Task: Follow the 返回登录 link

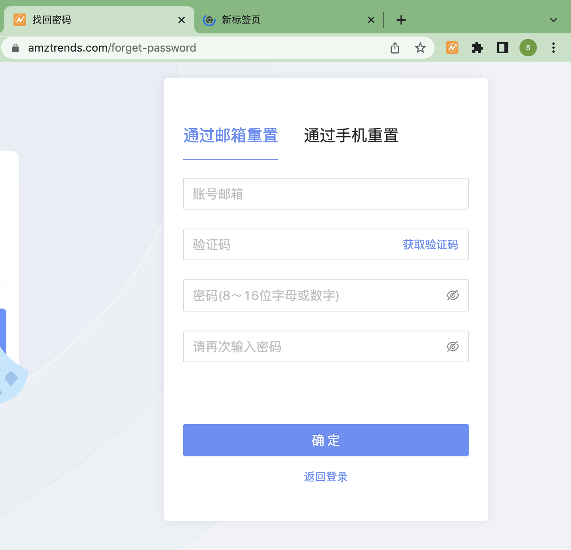Action: 326,477
